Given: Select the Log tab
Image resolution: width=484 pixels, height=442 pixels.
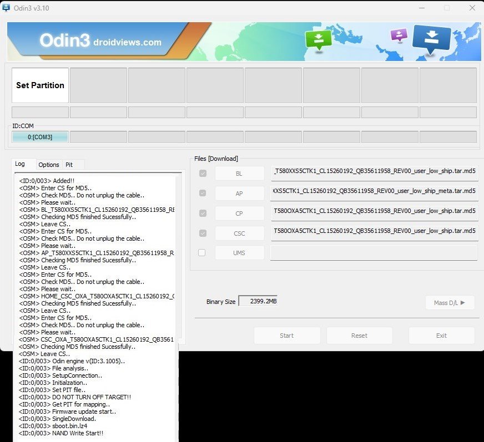Looking at the screenshot, I should tap(20, 164).
